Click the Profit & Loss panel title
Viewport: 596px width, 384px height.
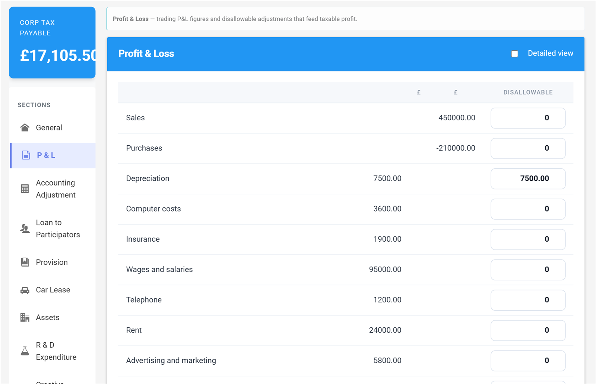tap(146, 54)
